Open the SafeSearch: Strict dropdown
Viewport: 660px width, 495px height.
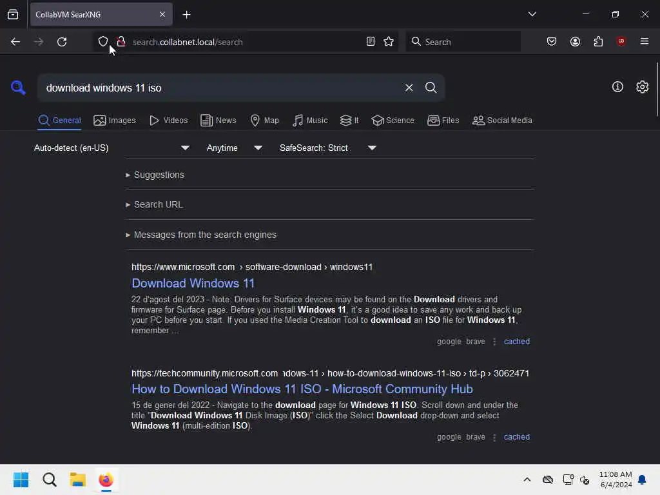tap(328, 148)
